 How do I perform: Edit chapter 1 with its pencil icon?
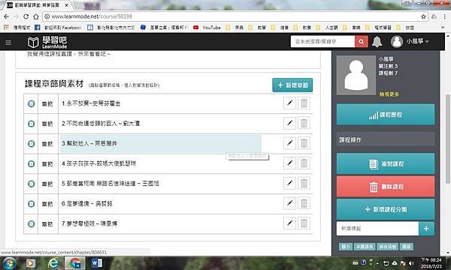(289, 103)
